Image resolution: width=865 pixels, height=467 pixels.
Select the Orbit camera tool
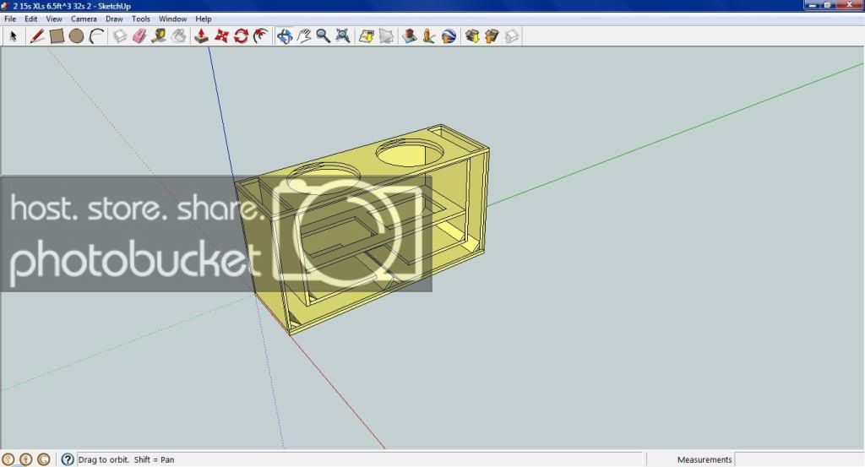pos(284,36)
